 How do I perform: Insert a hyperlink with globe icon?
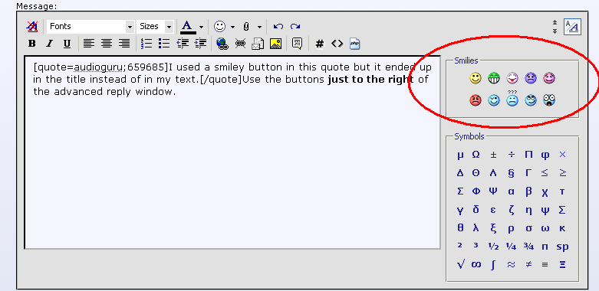(222, 44)
